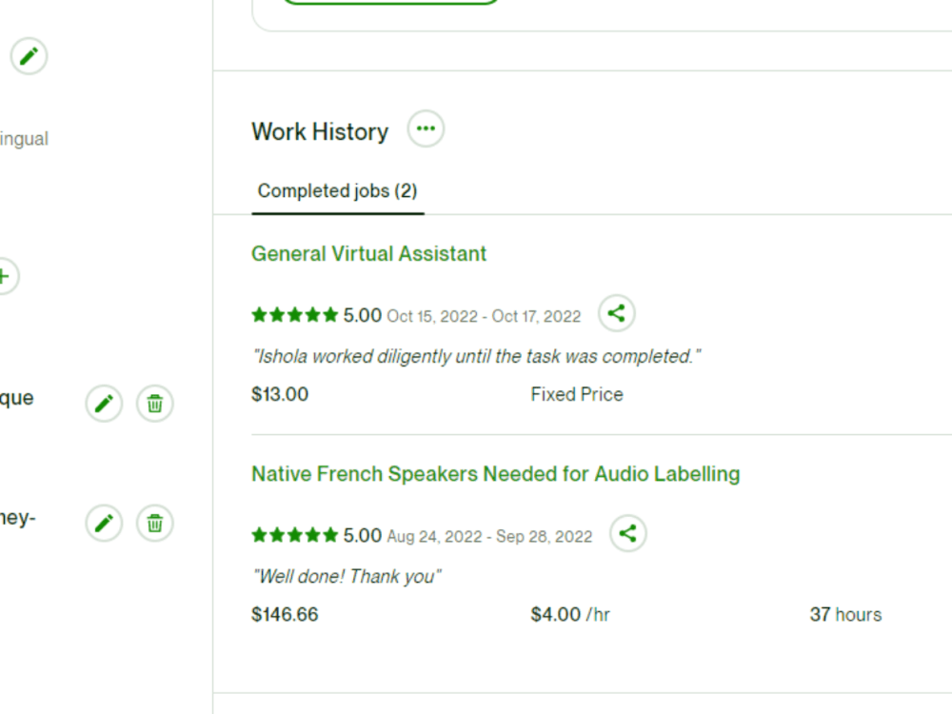Click the Work History heading
Viewport: 952px width, 714px height.
320,131
